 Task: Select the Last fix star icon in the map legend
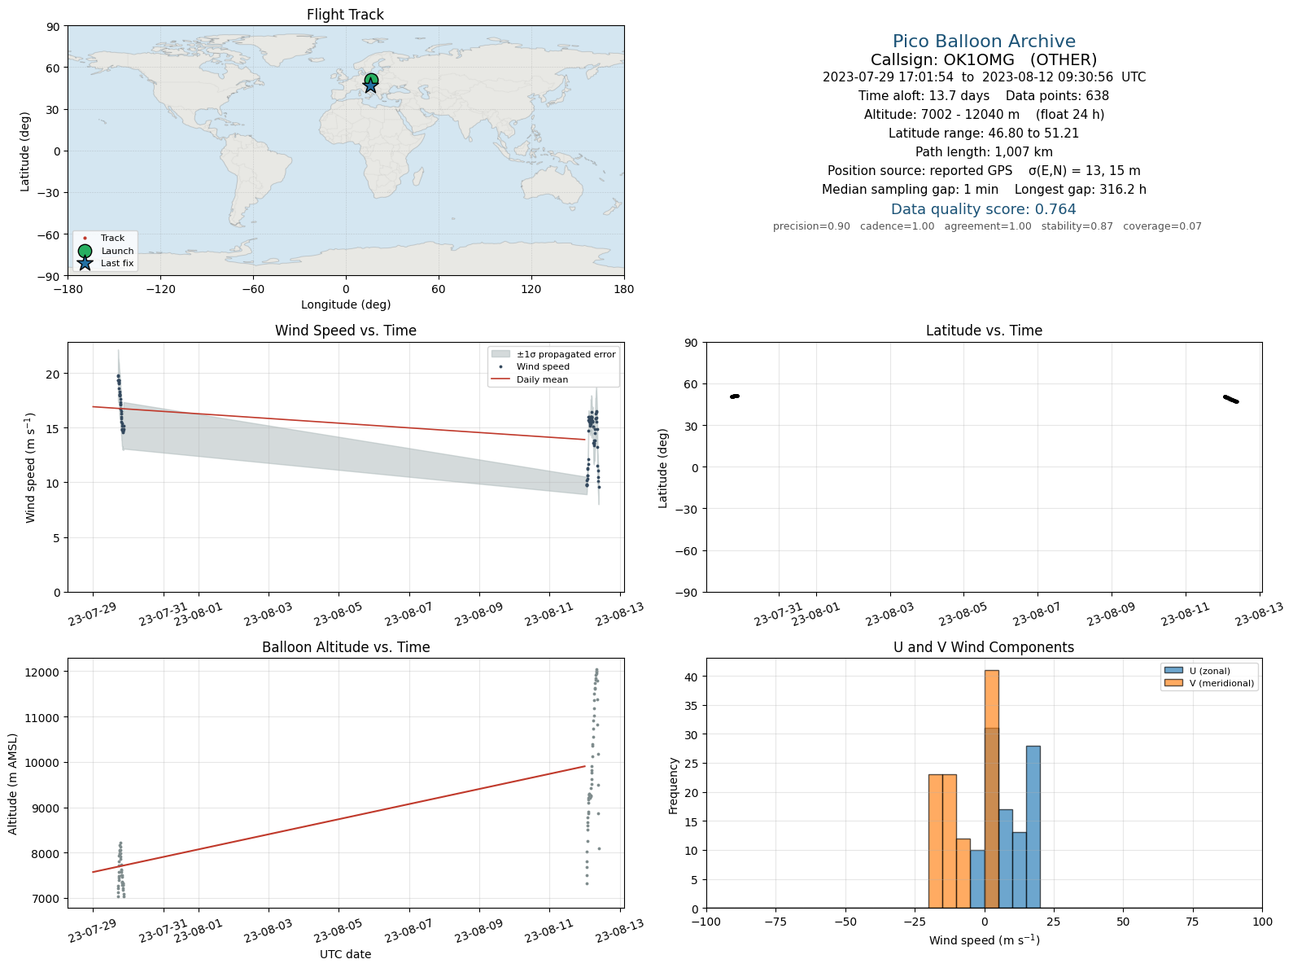[85, 263]
